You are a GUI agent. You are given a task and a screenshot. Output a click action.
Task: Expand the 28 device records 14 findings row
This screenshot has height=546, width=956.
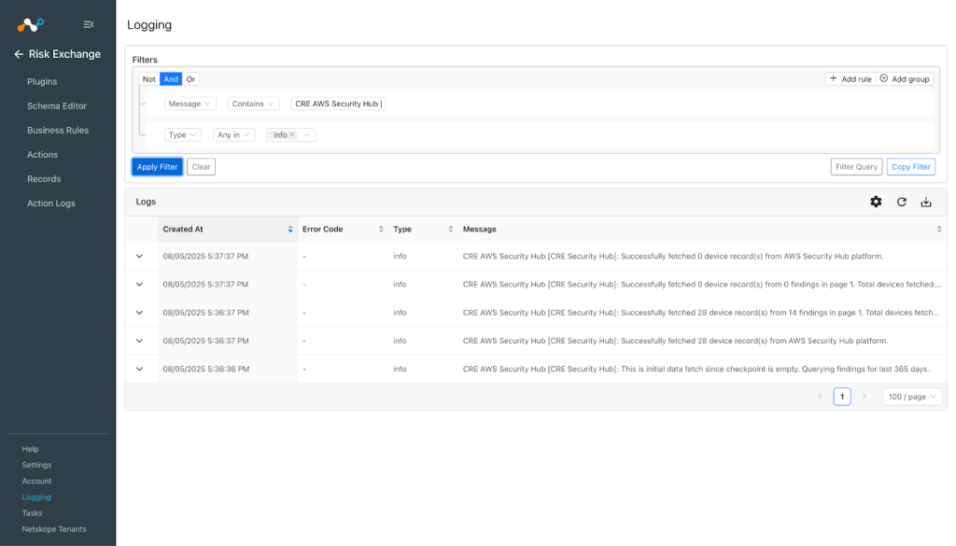point(140,313)
